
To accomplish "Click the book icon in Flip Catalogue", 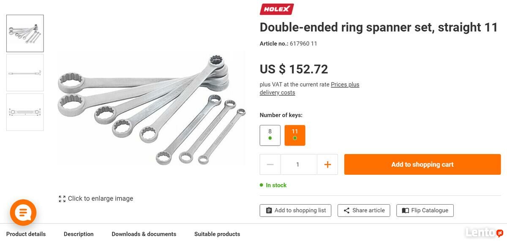I will click(x=405, y=211).
